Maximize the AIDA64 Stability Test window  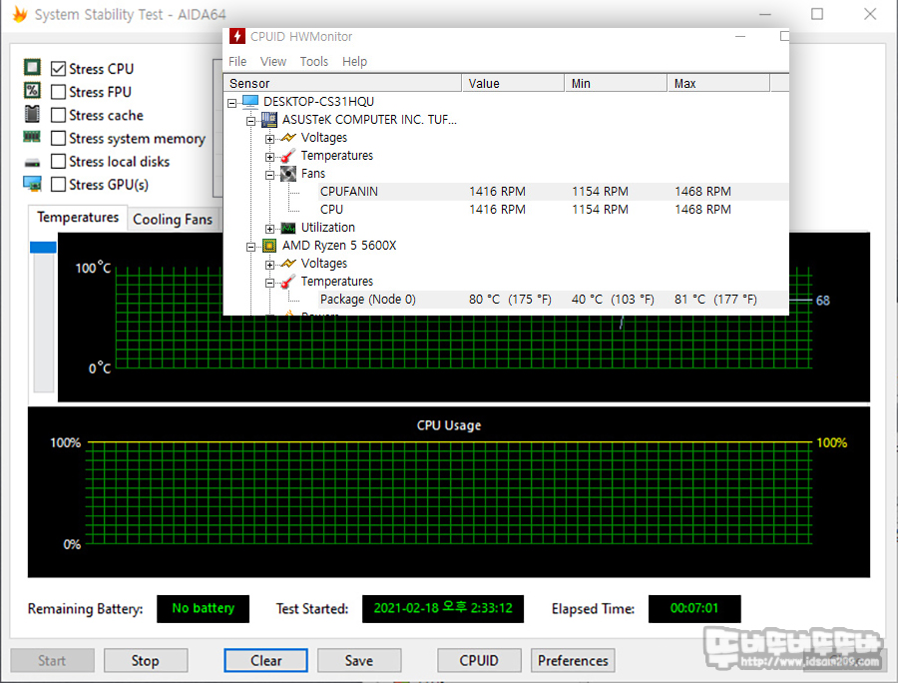(817, 14)
